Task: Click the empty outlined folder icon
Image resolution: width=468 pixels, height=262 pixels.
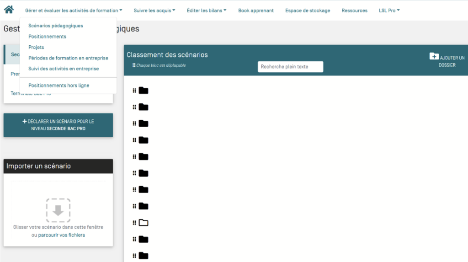Action: (144, 223)
